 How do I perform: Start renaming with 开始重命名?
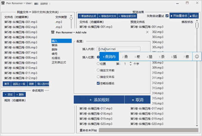(179, 16)
